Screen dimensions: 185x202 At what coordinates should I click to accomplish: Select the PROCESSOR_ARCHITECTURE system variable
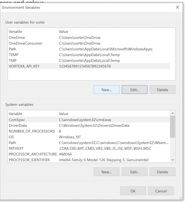tap(89, 154)
